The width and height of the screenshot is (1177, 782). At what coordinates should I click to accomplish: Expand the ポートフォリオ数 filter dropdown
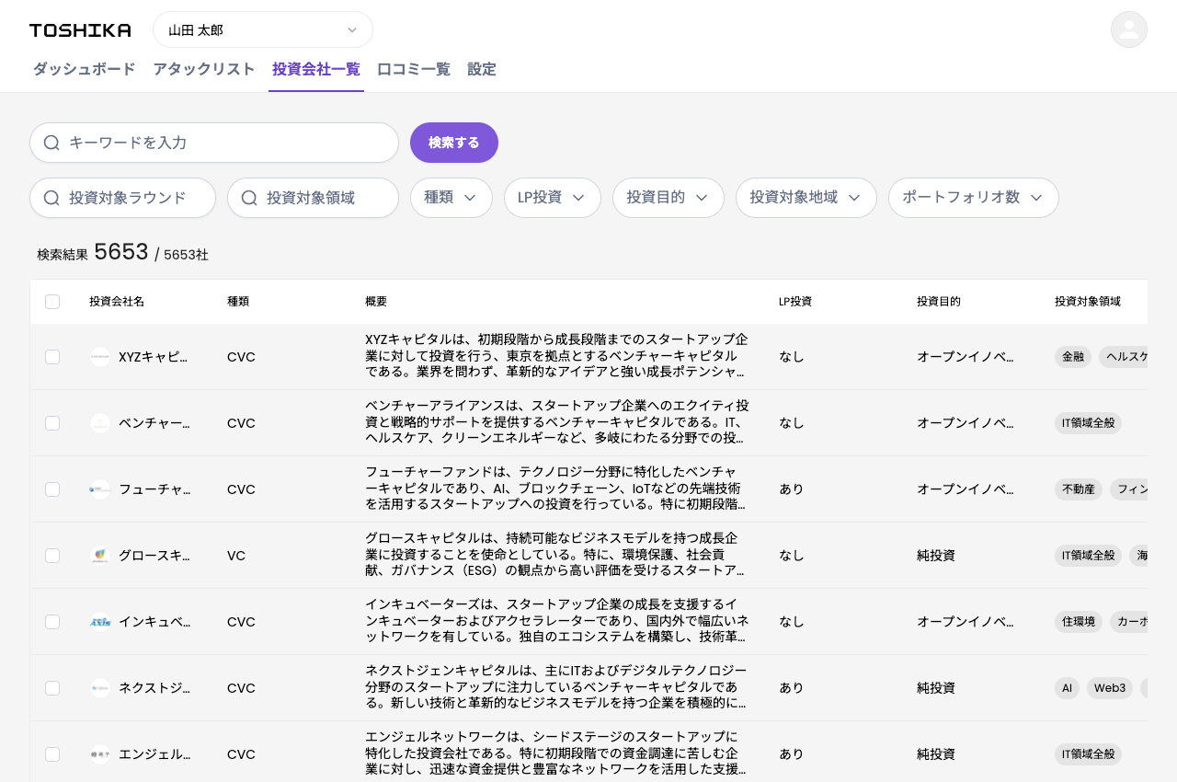click(974, 198)
